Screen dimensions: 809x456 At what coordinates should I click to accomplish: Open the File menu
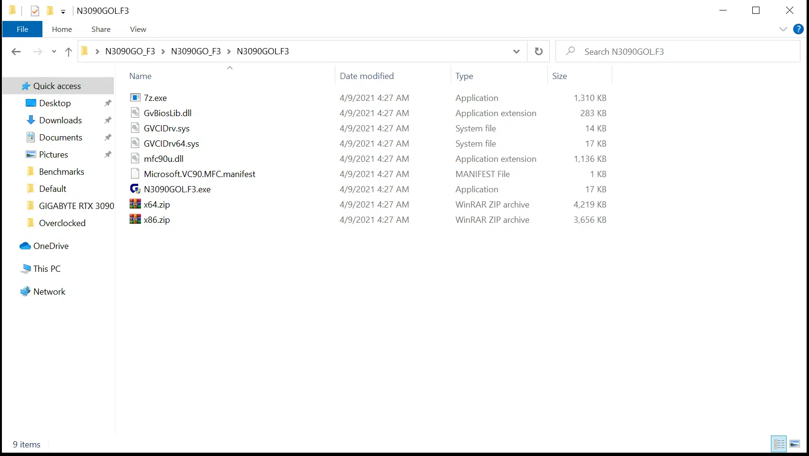22,29
